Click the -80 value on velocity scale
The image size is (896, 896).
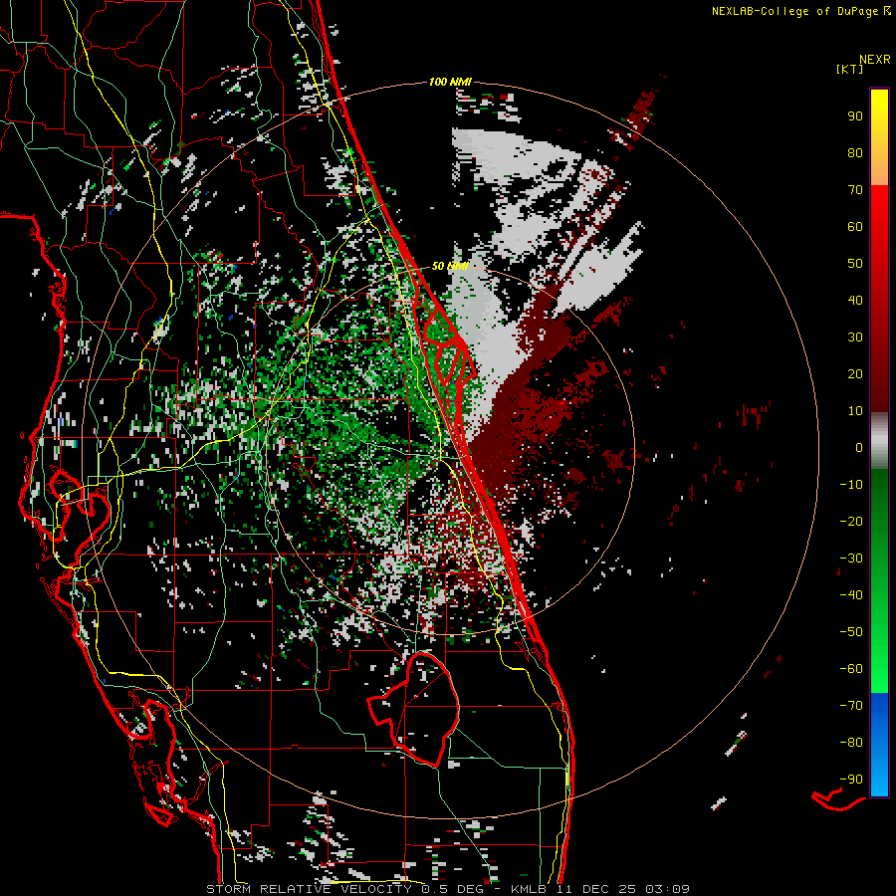(851, 743)
